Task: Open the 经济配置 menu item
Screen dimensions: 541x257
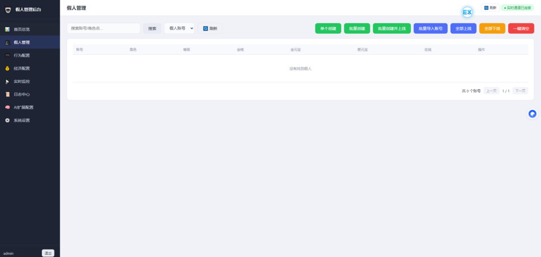Action: [x=30, y=69]
